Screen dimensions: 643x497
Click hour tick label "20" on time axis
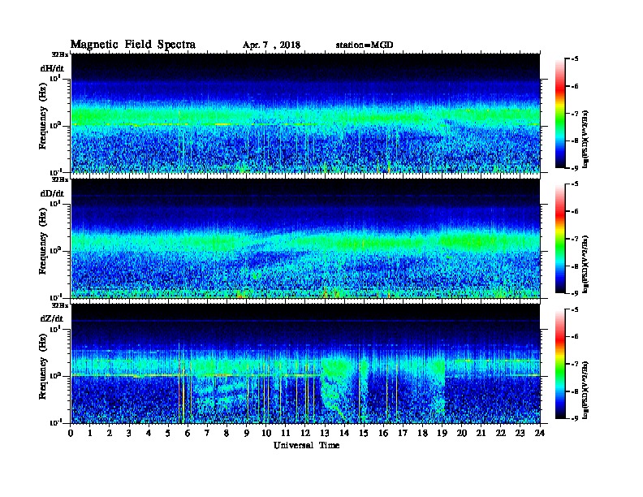[x=462, y=433]
